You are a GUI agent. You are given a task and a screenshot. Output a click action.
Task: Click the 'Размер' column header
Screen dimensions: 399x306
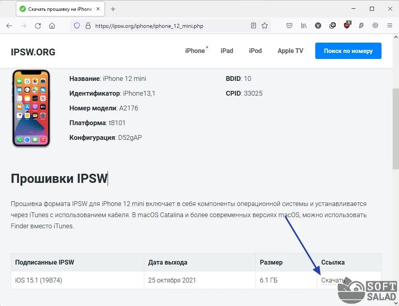pos(286,262)
